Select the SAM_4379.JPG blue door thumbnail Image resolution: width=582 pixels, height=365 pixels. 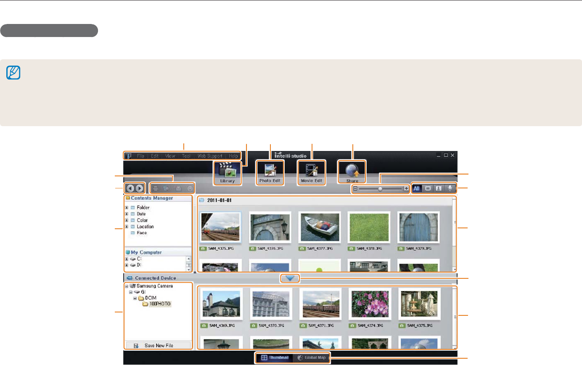(x=418, y=227)
